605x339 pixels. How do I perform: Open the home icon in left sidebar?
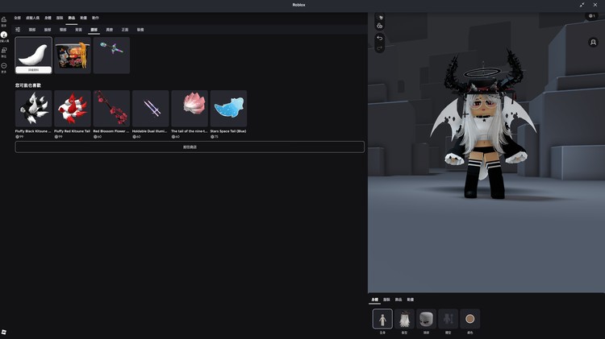point(4,19)
